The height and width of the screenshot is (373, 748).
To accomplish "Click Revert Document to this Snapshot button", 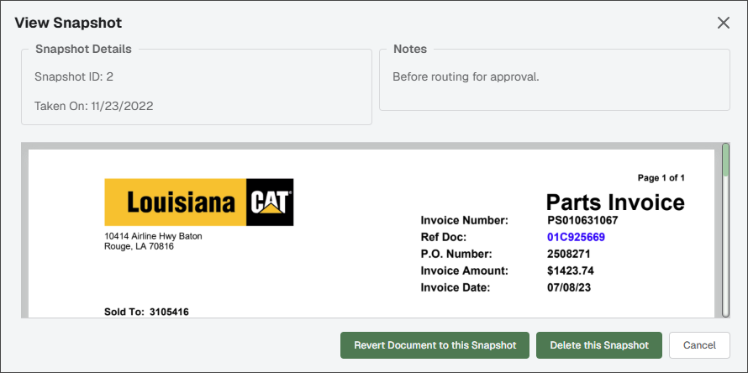I will [x=435, y=345].
